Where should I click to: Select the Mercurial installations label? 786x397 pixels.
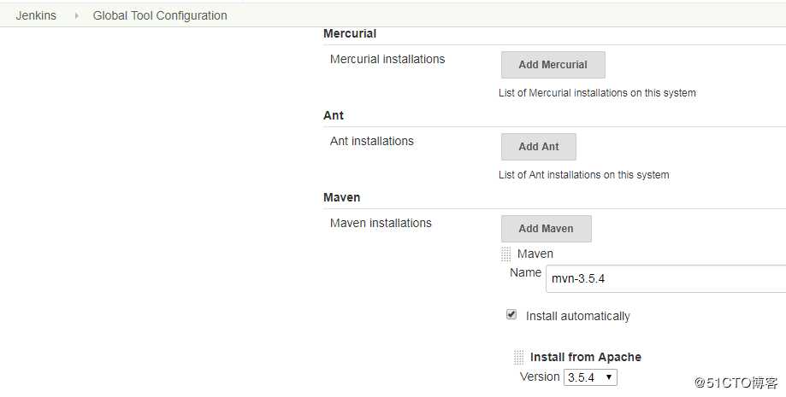point(387,59)
